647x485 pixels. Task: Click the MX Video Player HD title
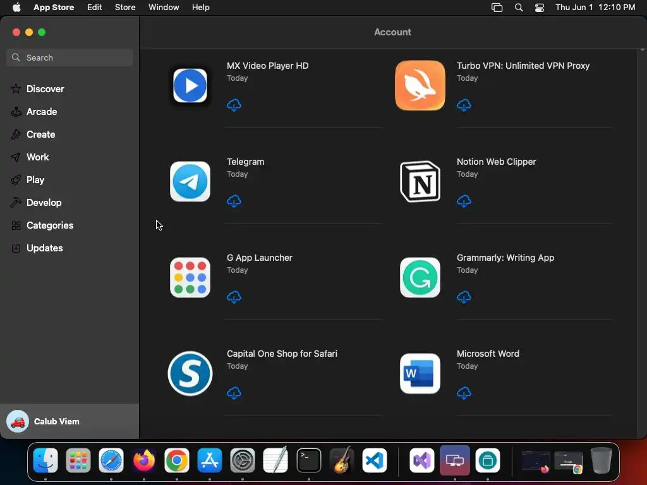click(267, 66)
